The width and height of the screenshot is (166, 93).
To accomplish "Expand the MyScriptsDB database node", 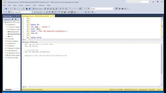I will (7, 32).
